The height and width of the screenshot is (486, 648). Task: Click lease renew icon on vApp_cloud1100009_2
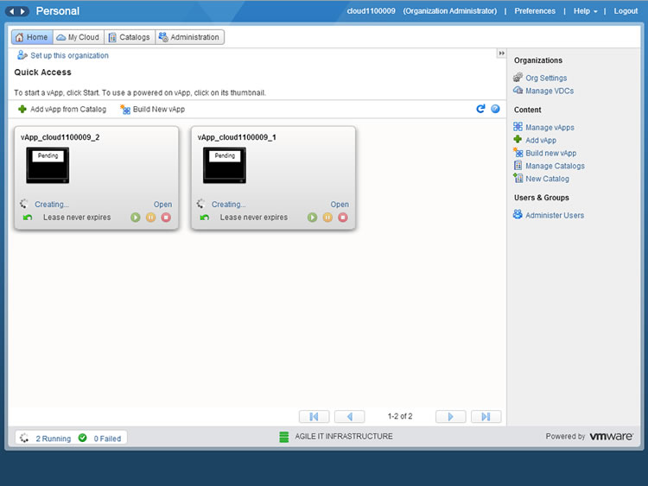click(28, 218)
